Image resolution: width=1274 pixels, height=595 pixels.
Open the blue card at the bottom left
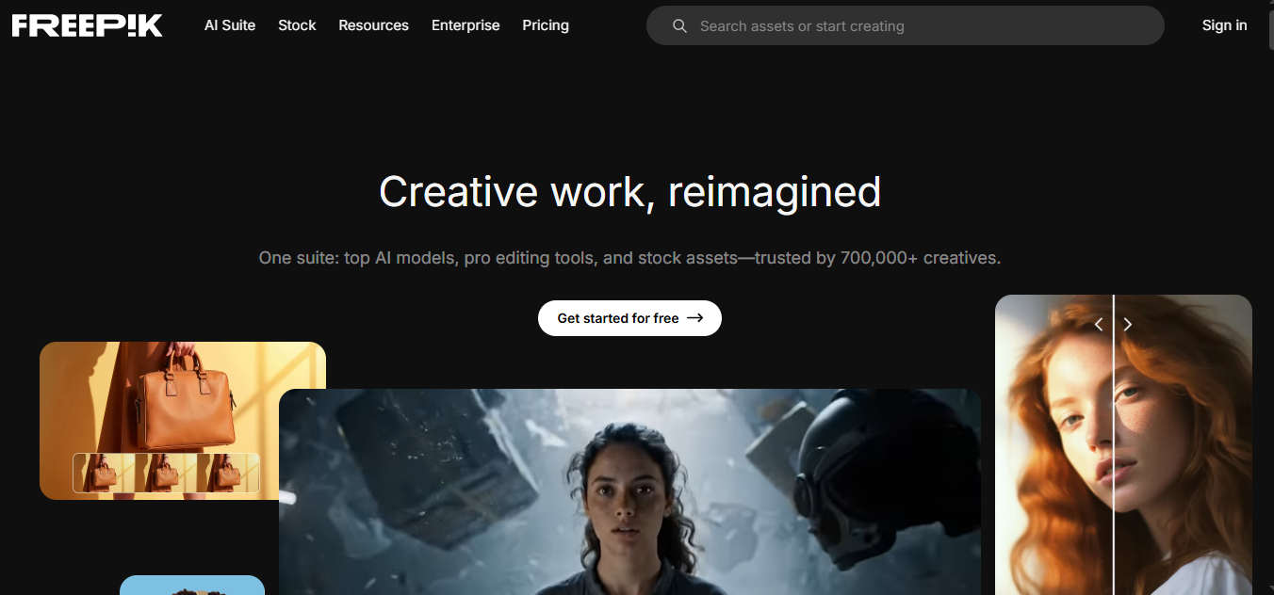pos(192,585)
